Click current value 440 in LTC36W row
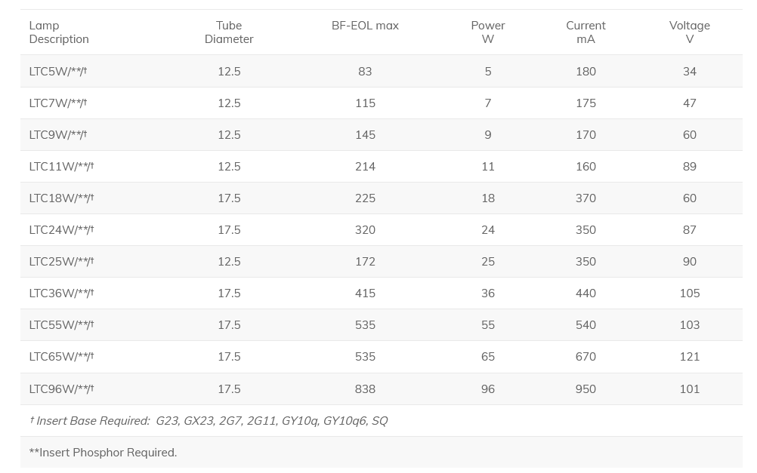 click(x=586, y=293)
